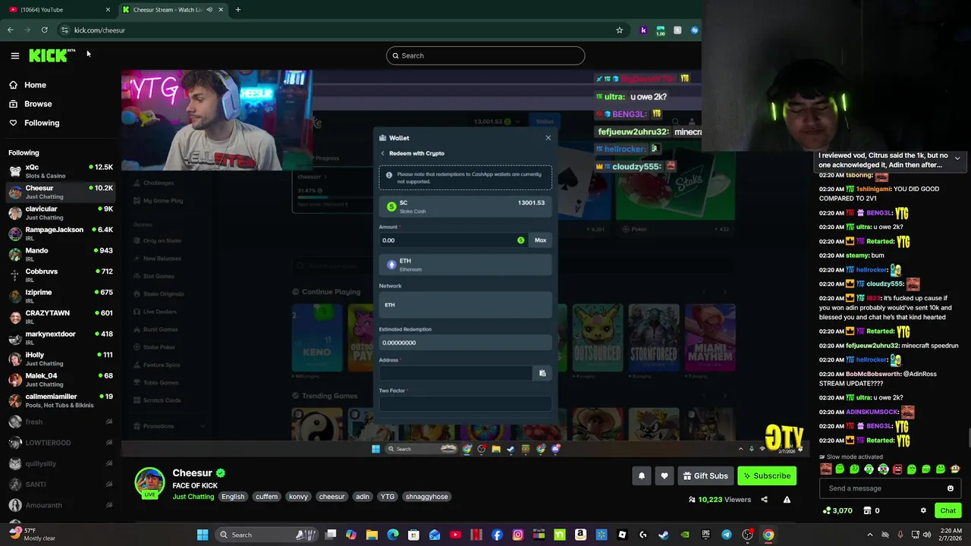The width and height of the screenshot is (971, 546).
Task: Click green Chat send button
Action: [948, 511]
